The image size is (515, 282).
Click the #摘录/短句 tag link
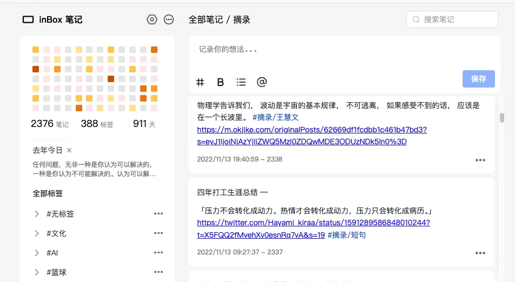[x=347, y=235]
